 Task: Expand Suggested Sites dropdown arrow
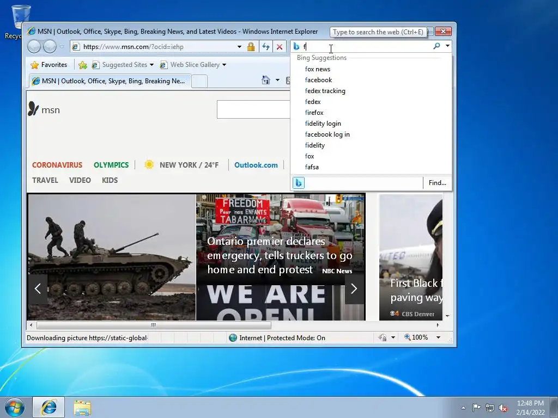point(151,65)
